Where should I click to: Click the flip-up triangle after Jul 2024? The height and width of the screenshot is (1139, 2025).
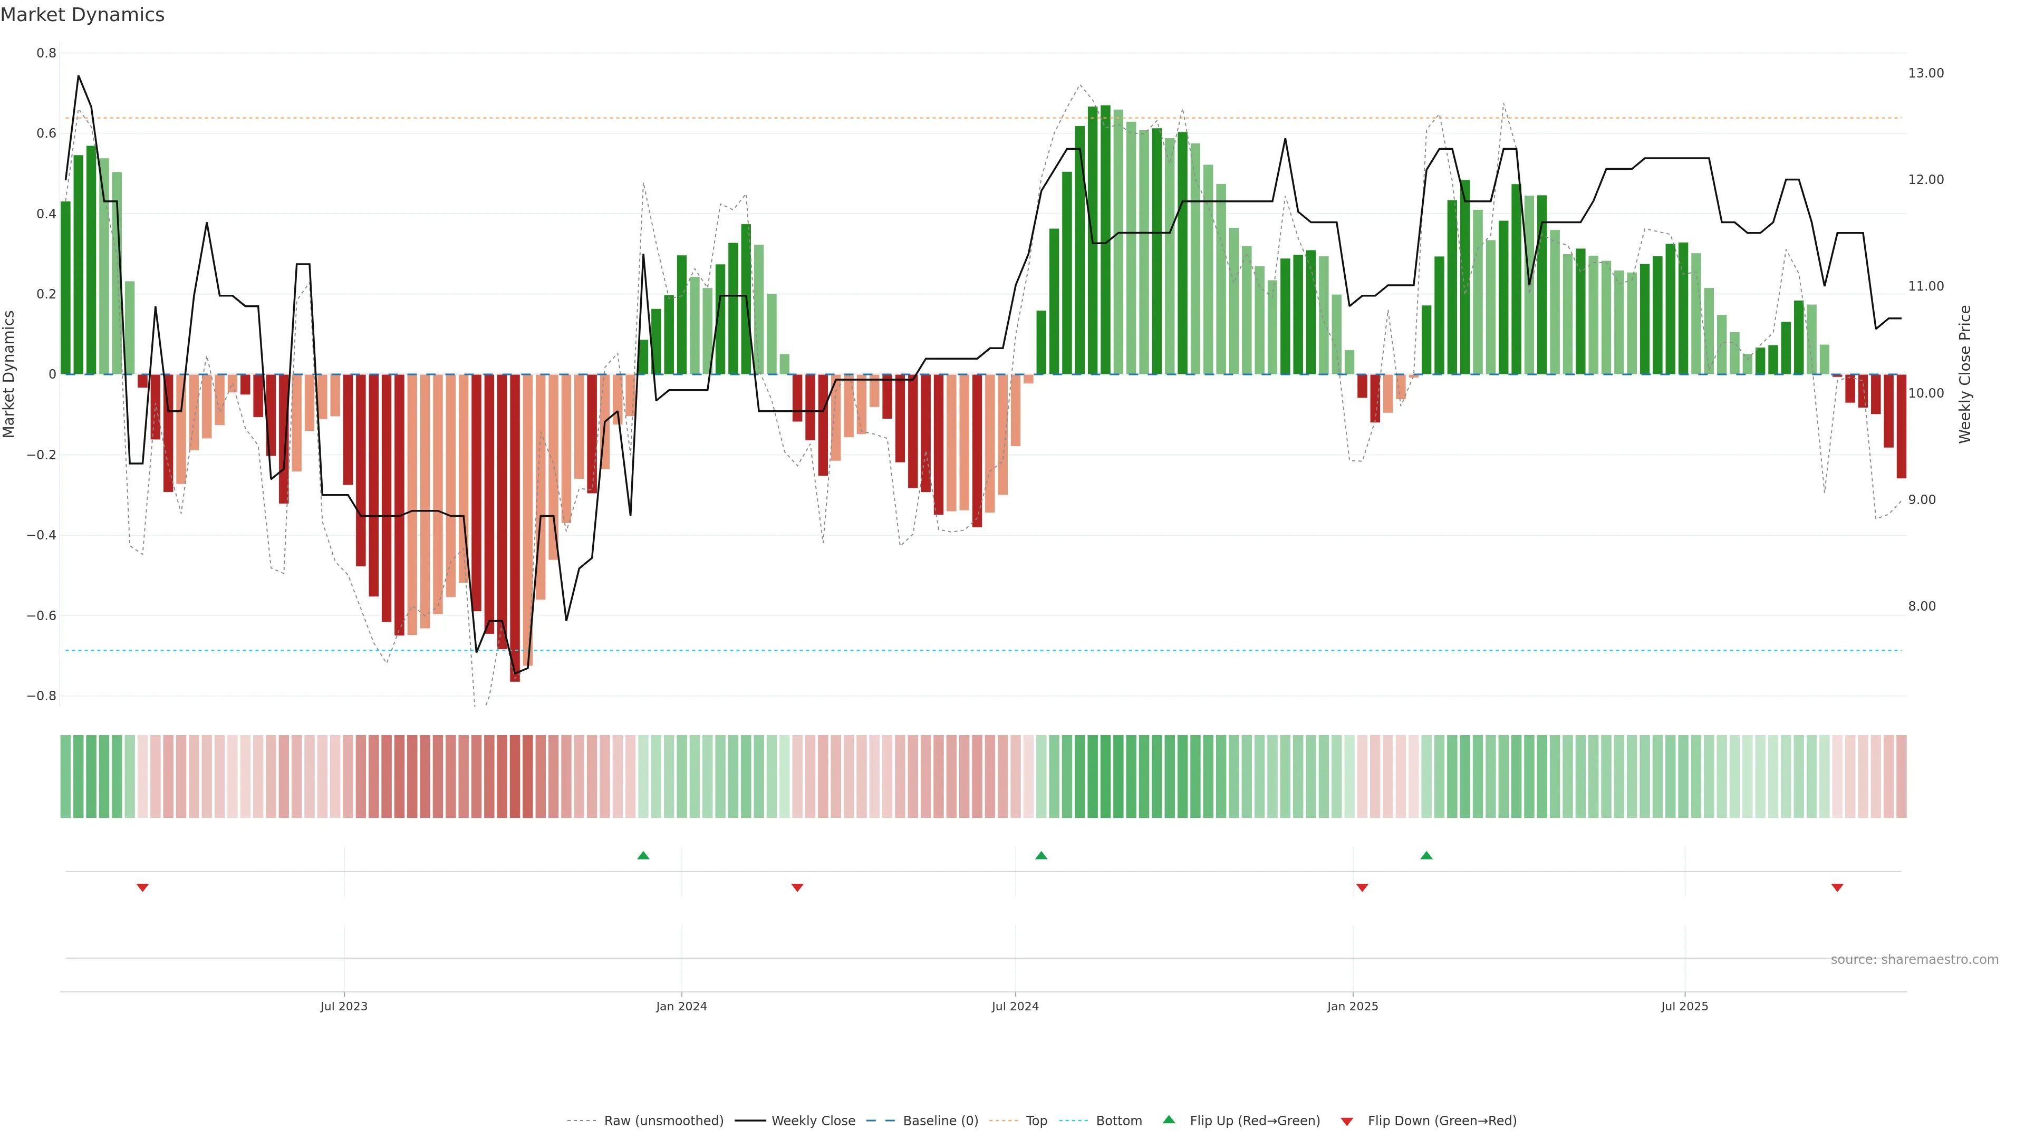[x=1041, y=855]
